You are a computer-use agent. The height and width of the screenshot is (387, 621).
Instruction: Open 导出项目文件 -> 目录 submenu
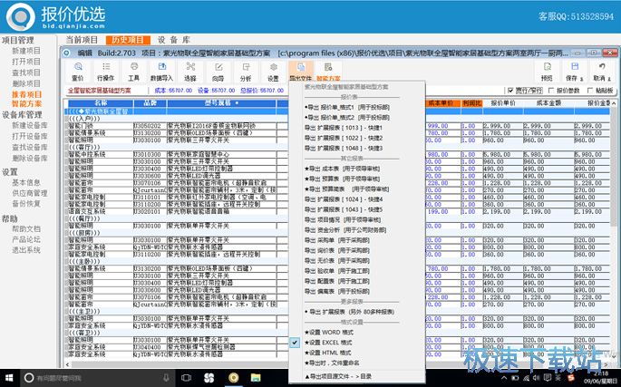click(x=340, y=374)
